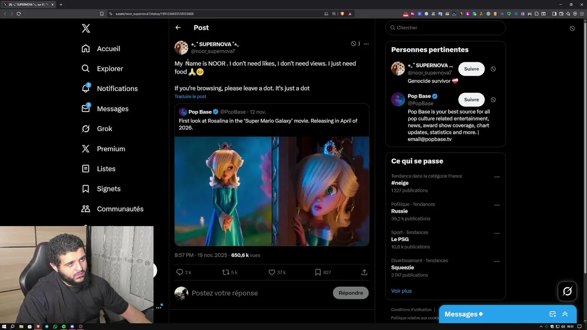Viewport: 587px width, 330px height.
Task: Open three-dot more menu on post
Action: pyautogui.click(x=366, y=44)
